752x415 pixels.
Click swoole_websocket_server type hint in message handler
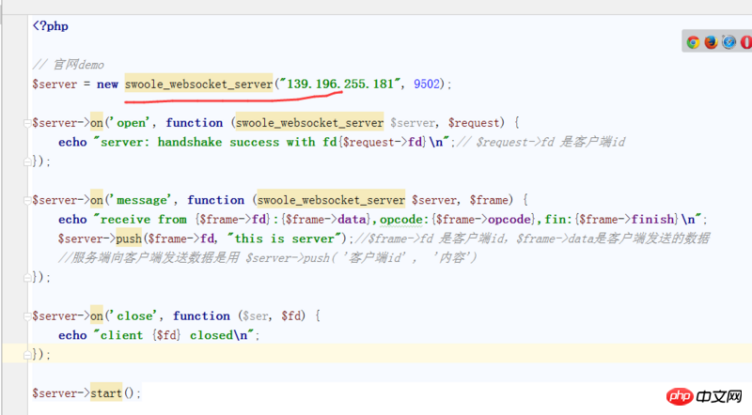[331, 200]
